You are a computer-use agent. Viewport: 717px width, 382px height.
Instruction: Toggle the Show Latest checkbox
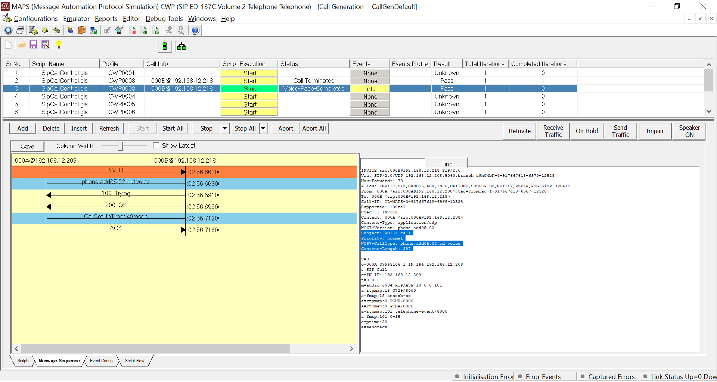coord(156,145)
